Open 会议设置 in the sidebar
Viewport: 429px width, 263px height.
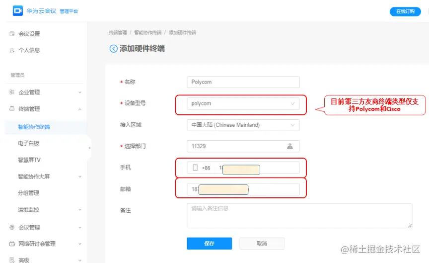(29, 34)
